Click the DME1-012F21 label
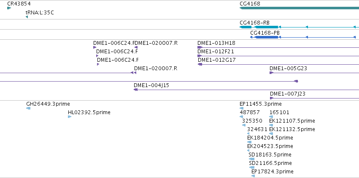Image resolution: width=359 pixels, height=178 pixels. click(x=216, y=52)
